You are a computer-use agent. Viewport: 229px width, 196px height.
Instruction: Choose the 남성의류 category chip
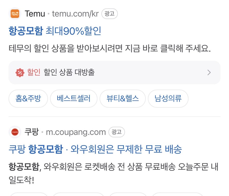click(x=168, y=99)
